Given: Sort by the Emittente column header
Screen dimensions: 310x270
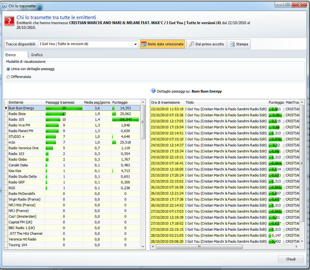Looking at the screenshot, I should pyautogui.click(x=26, y=103).
